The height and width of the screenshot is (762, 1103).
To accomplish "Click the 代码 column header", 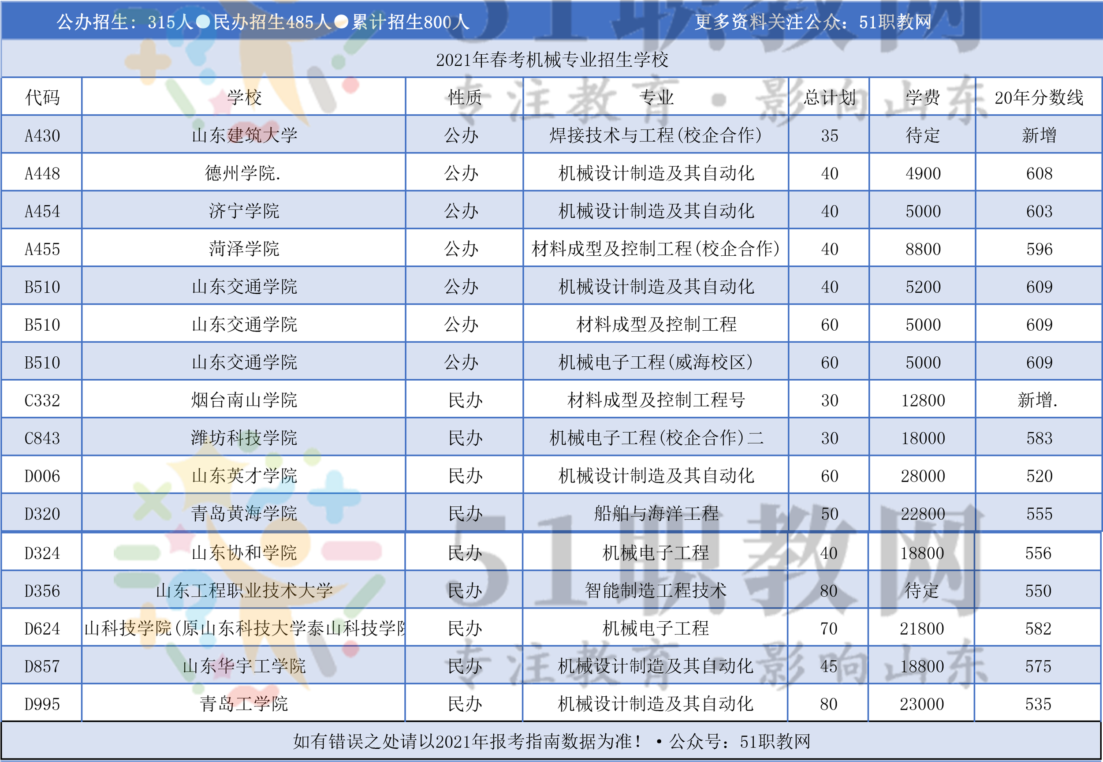I will point(42,97).
